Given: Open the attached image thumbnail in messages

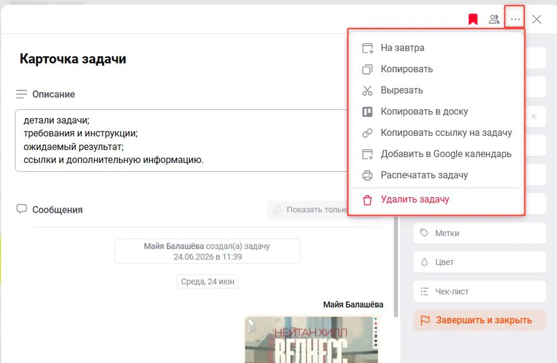Looking at the screenshot, I should (x=312, y=340).
